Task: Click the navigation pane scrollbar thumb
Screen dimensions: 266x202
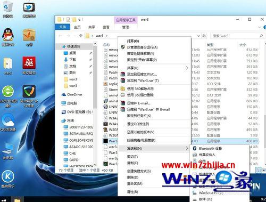Action: point(95,77)
